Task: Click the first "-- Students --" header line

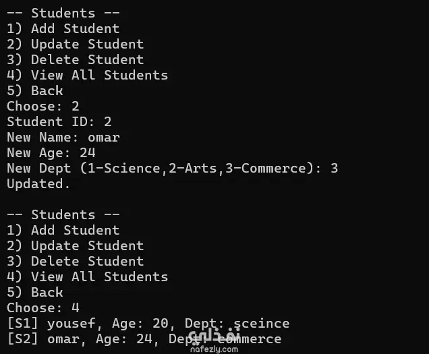Action: pyautogui.click(x=51, y=13)
